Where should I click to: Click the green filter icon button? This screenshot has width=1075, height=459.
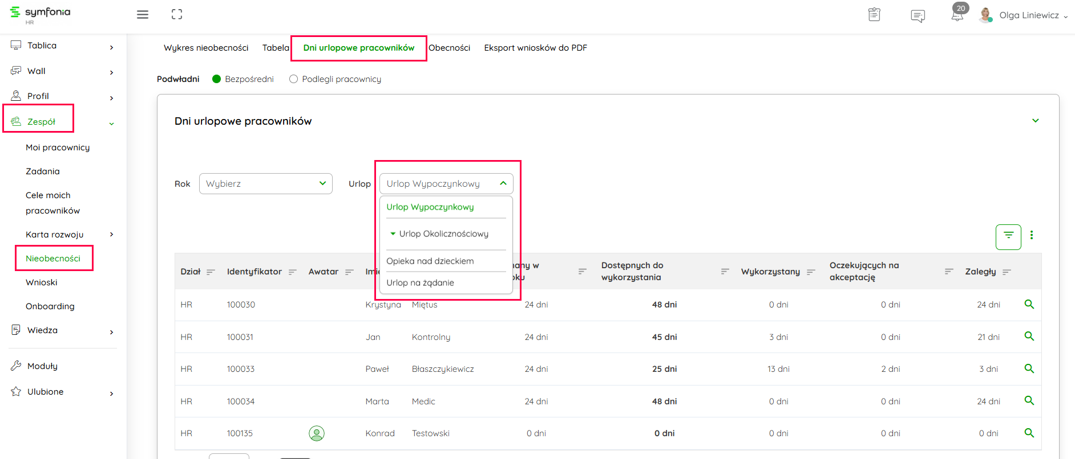[x=1008, y=236]
